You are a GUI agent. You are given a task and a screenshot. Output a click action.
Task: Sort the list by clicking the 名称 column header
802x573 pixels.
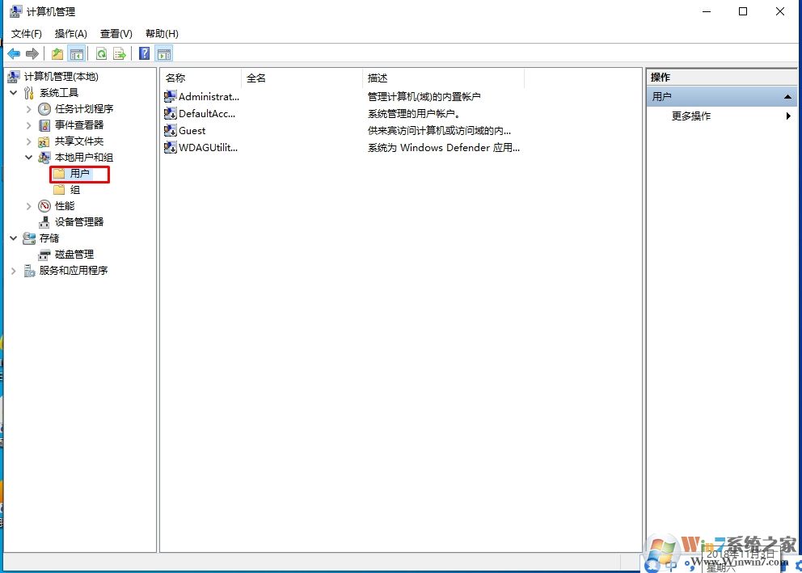click(175, 78)
